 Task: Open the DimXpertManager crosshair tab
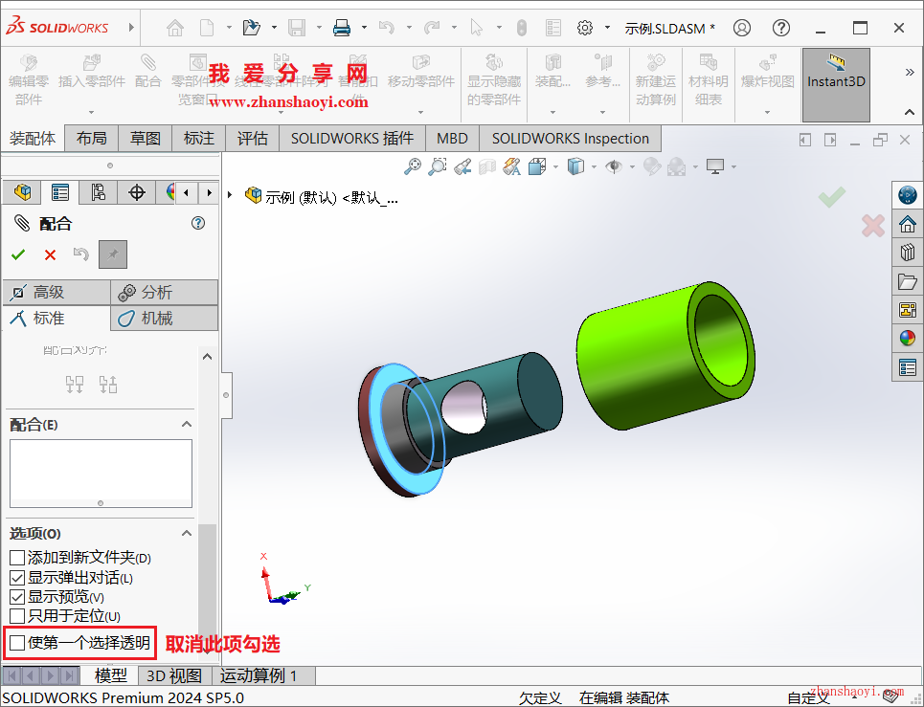tap(137, 192)
